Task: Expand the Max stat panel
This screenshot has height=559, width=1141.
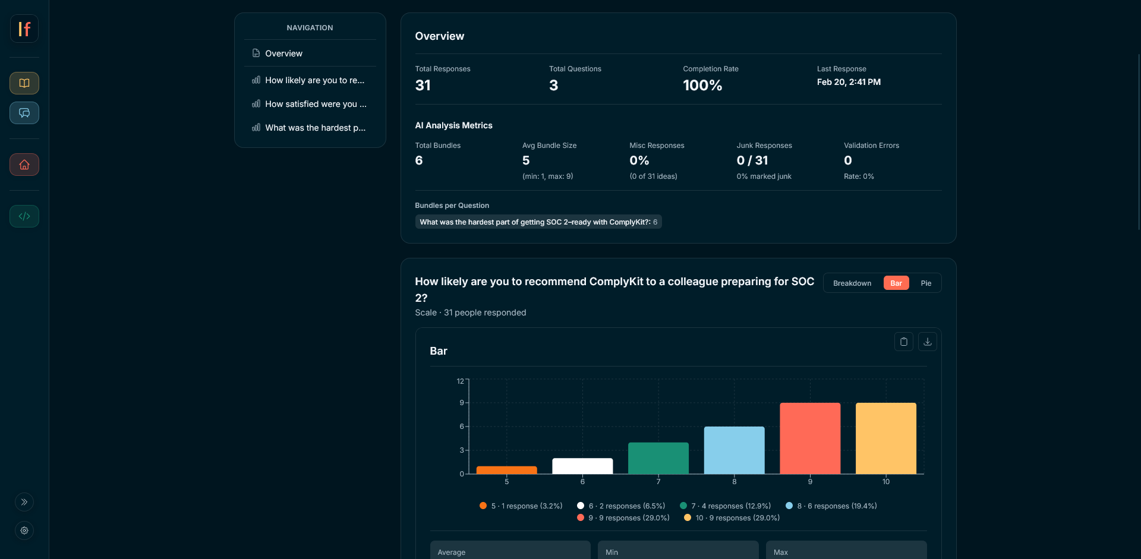Action: (846, 551)
